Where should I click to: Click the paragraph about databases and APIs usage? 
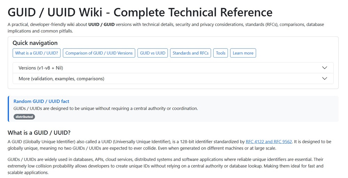[x=165, y=166]
